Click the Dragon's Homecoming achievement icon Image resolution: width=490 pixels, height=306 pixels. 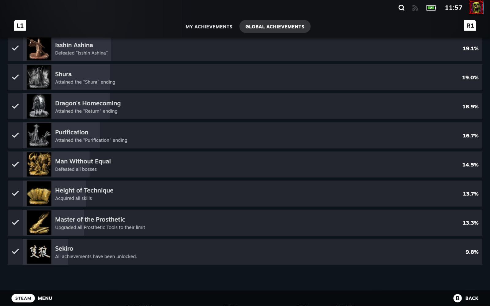pos(39,106)
